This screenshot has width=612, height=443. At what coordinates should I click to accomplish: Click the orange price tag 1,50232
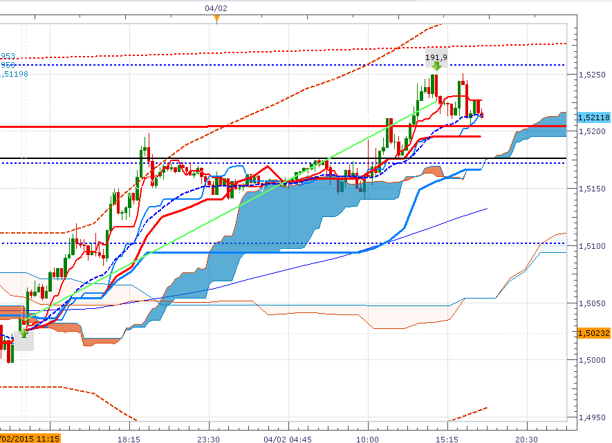[593, 333]
